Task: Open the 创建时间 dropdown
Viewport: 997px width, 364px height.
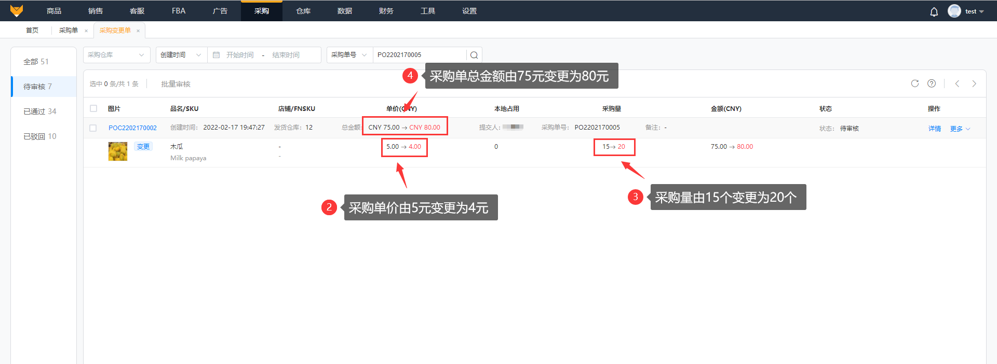Action: pos(181,55)
